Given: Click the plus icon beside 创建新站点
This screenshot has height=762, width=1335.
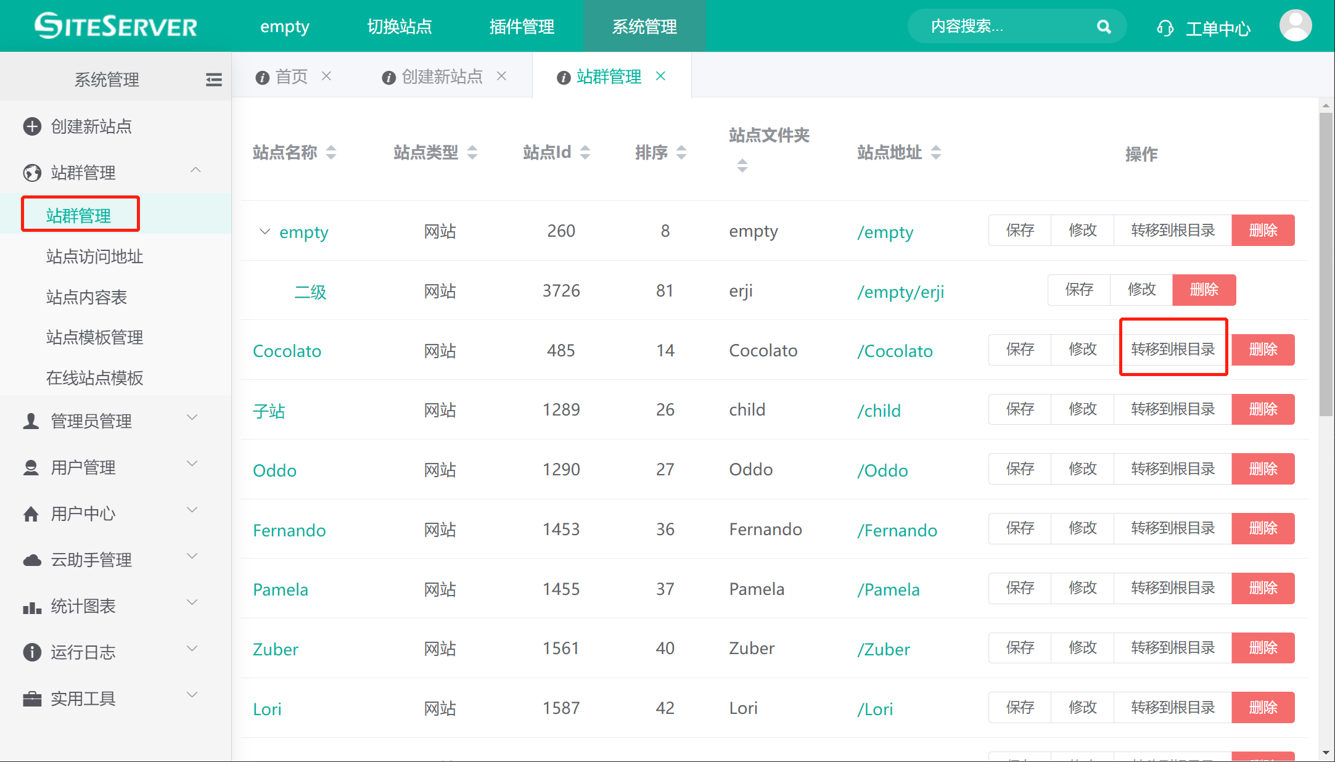Looking at the screenshot, I should [32, 126].
